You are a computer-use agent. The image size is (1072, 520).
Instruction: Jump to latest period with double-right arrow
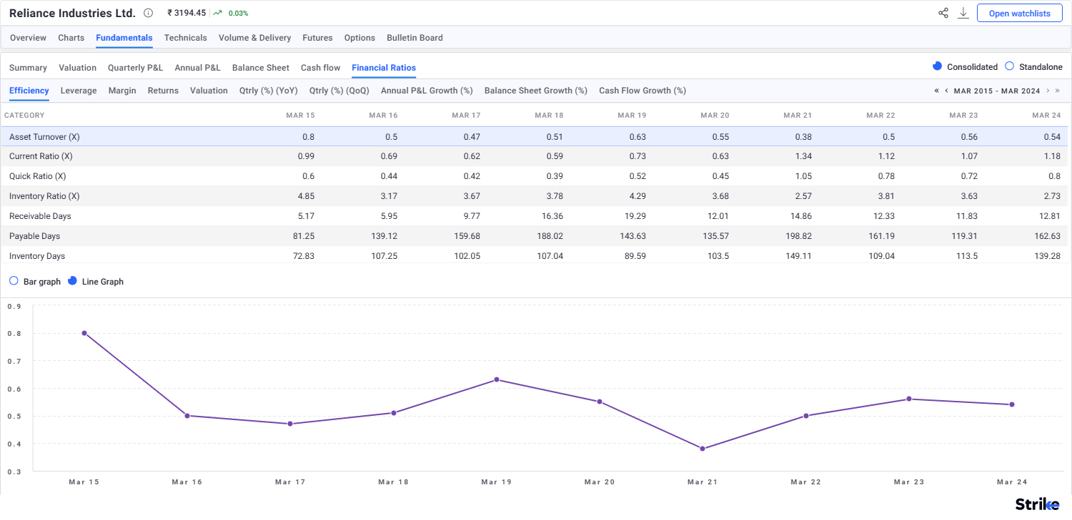1058,91
